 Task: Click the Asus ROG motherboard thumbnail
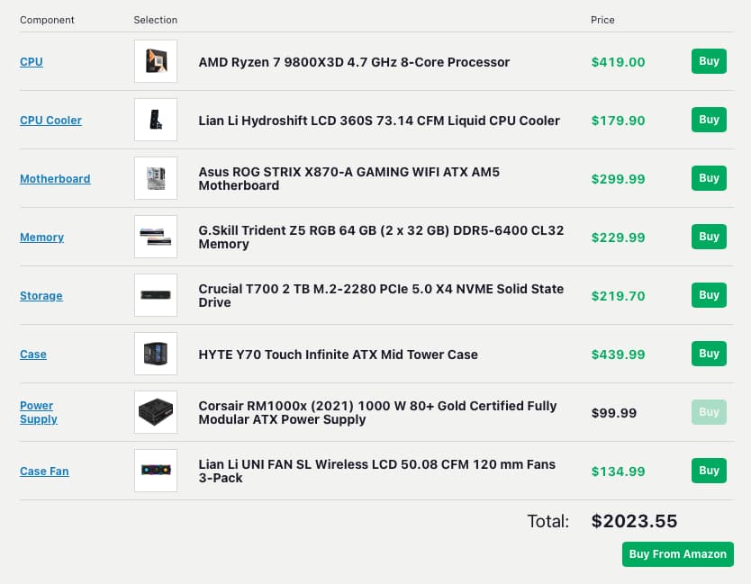(155, 178)
